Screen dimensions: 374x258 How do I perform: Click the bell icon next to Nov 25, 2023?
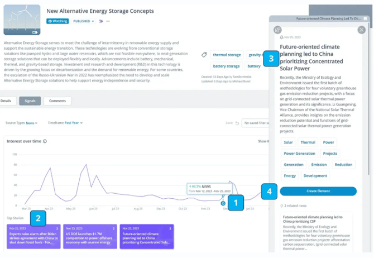click(282, 37)
